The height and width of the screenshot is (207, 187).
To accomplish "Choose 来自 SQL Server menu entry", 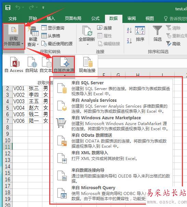I will pos(113,88).
